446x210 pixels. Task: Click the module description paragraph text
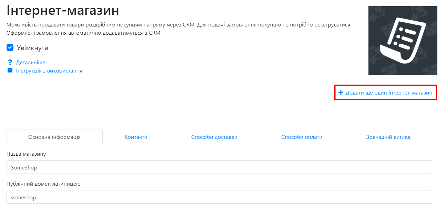tap(179, 29)
